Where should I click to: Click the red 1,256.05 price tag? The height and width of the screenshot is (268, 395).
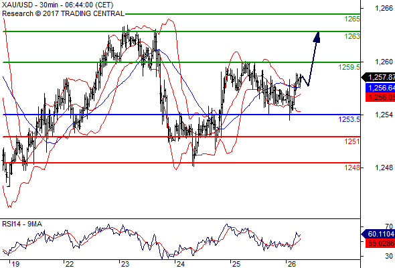(x=380, y=97)
